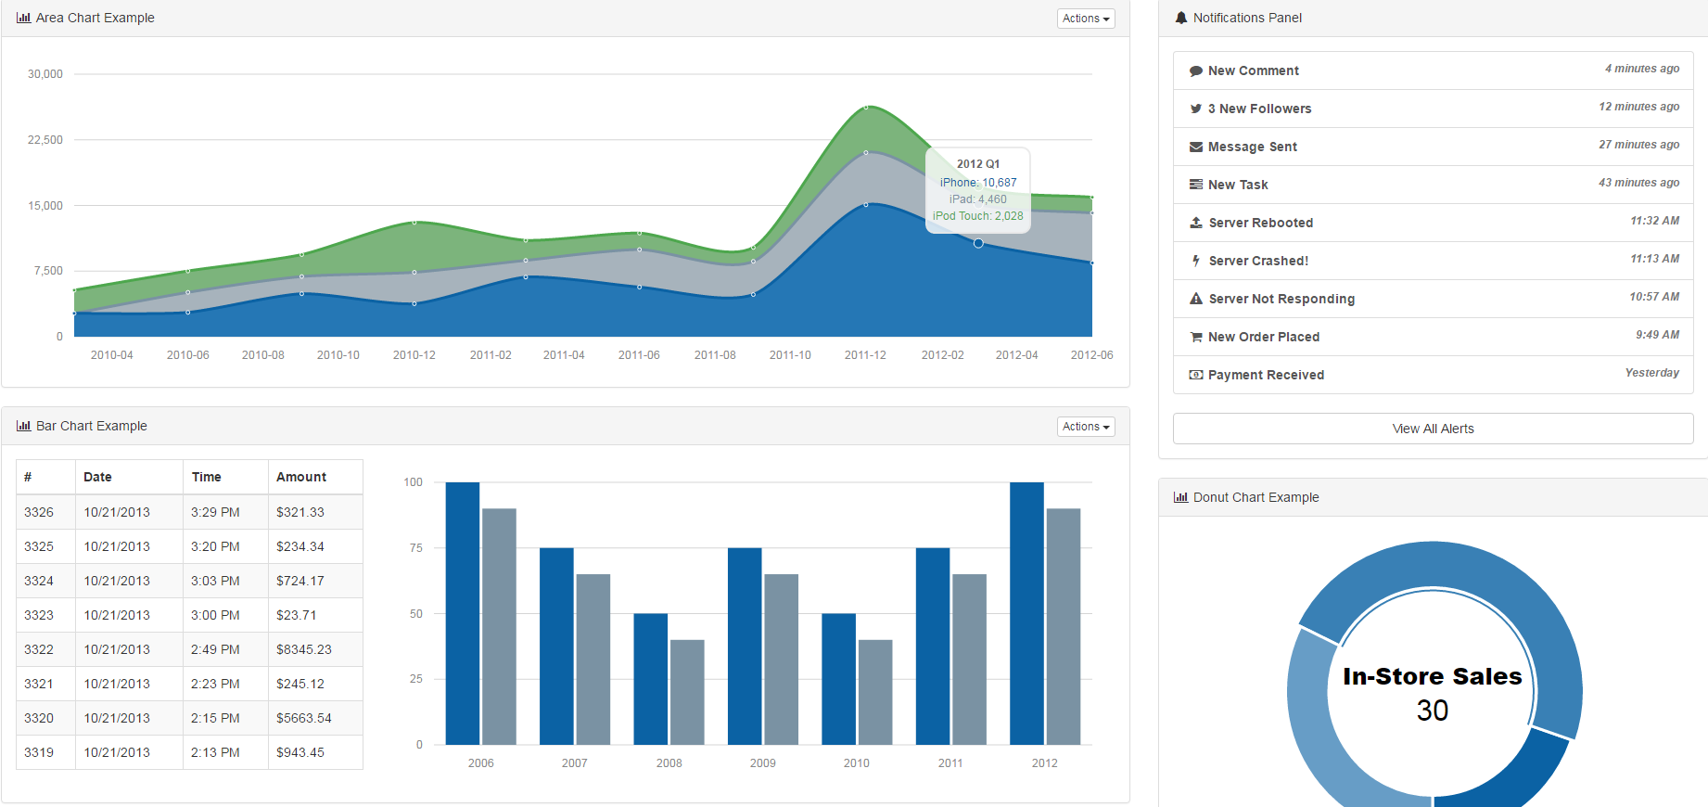Click the dark blue 2008 bar in bar chart
The width and height of the screenshot is (1708, 807).
651,679
